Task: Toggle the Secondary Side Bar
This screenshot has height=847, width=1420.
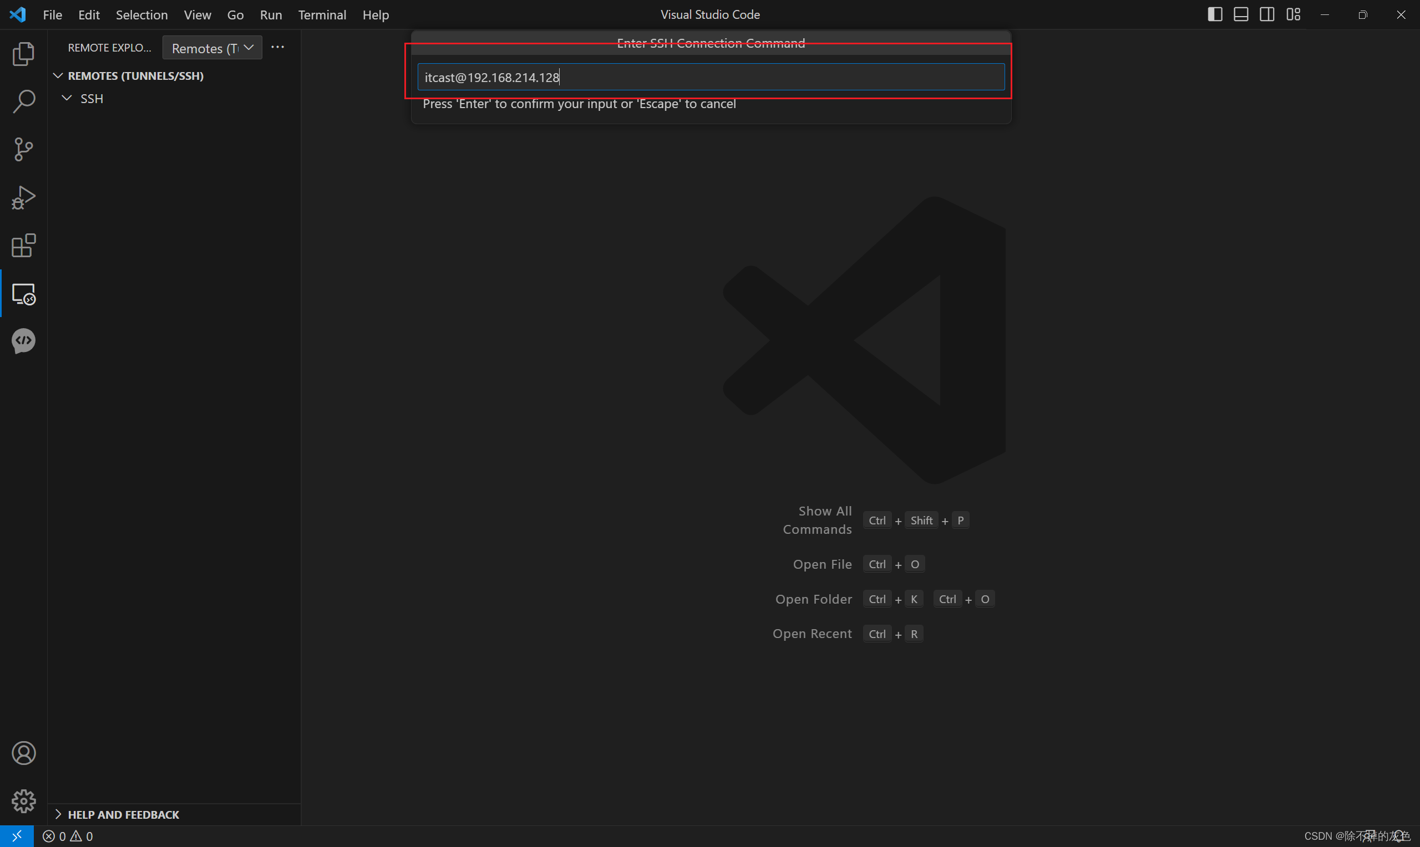Action: [1267, 14]
